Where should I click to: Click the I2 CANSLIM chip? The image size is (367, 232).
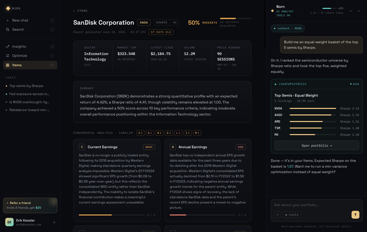point(188,133)
